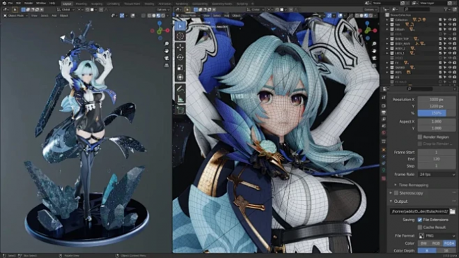Enable the Stereoscopy checkbox

tap(396, 193)
